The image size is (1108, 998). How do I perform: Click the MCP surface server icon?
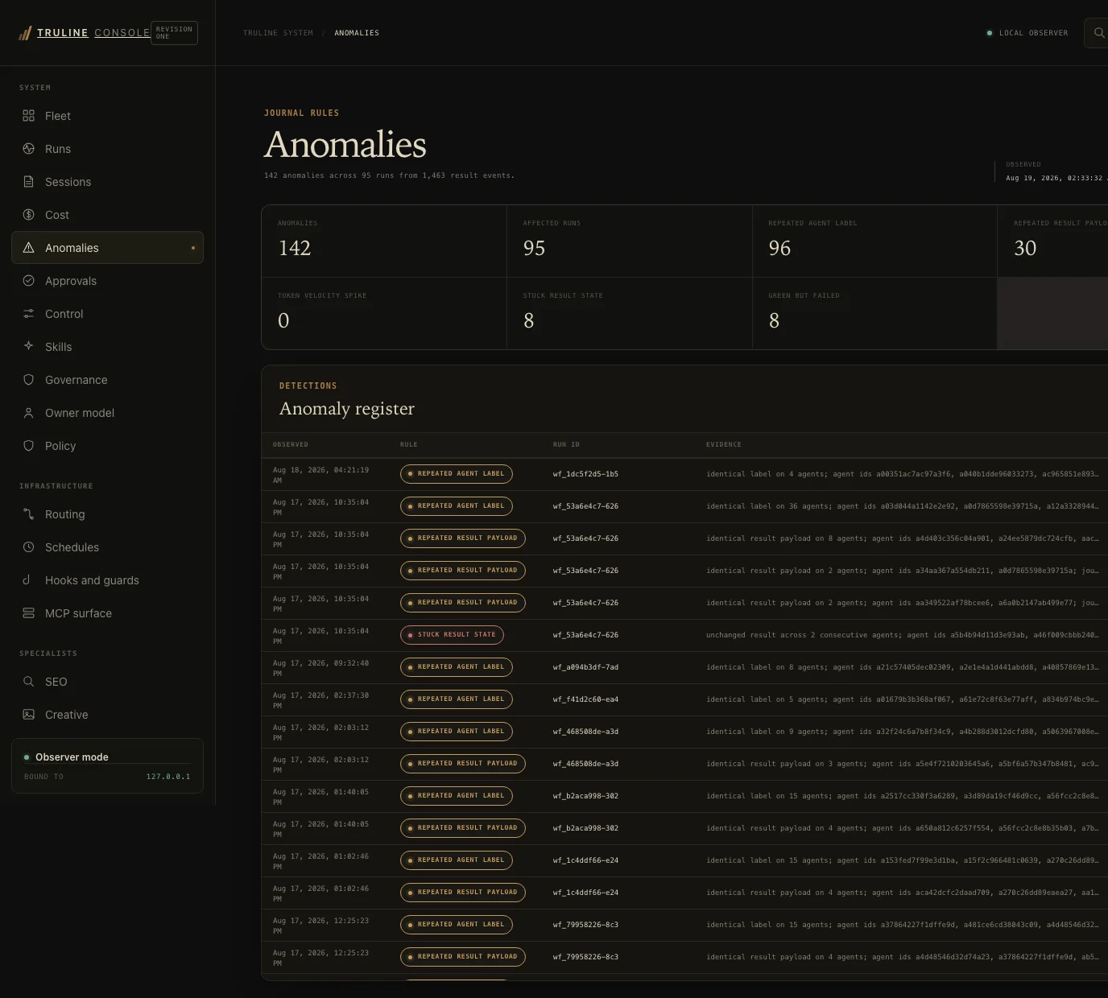point(29,613)
